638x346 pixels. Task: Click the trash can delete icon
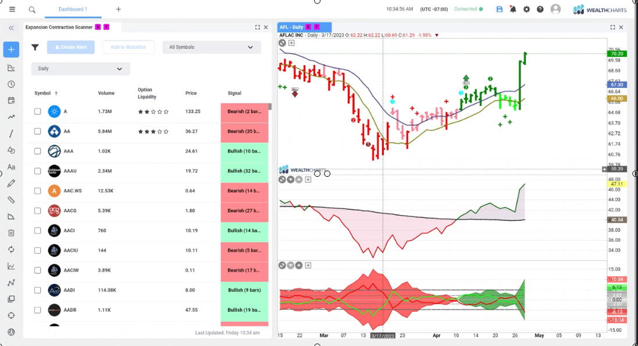[11, 233]
